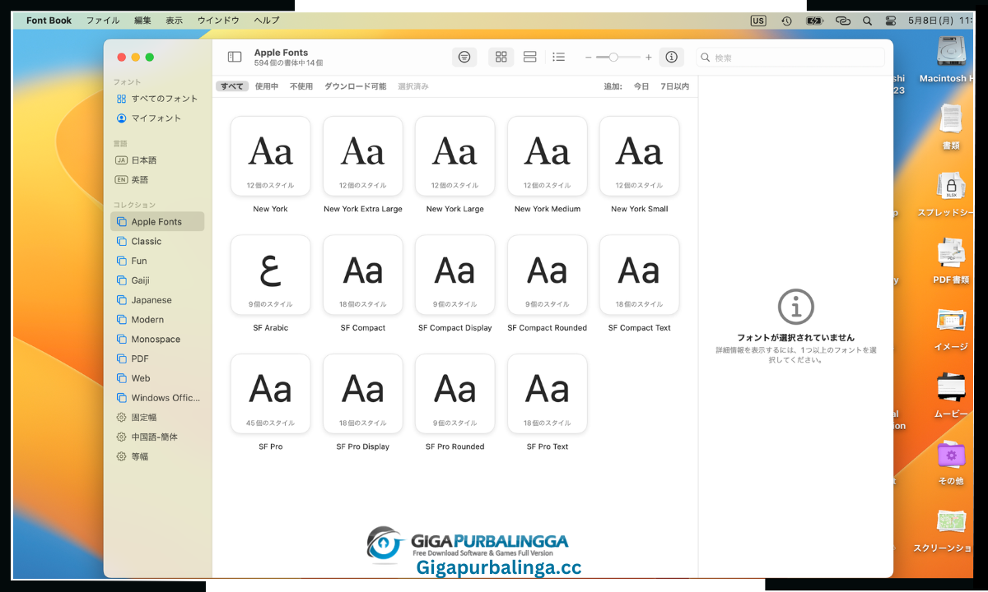Viewport: 988px width, 592px height.
Task: Select the SF Compact Display font
Action: click(x=455, y=275)
